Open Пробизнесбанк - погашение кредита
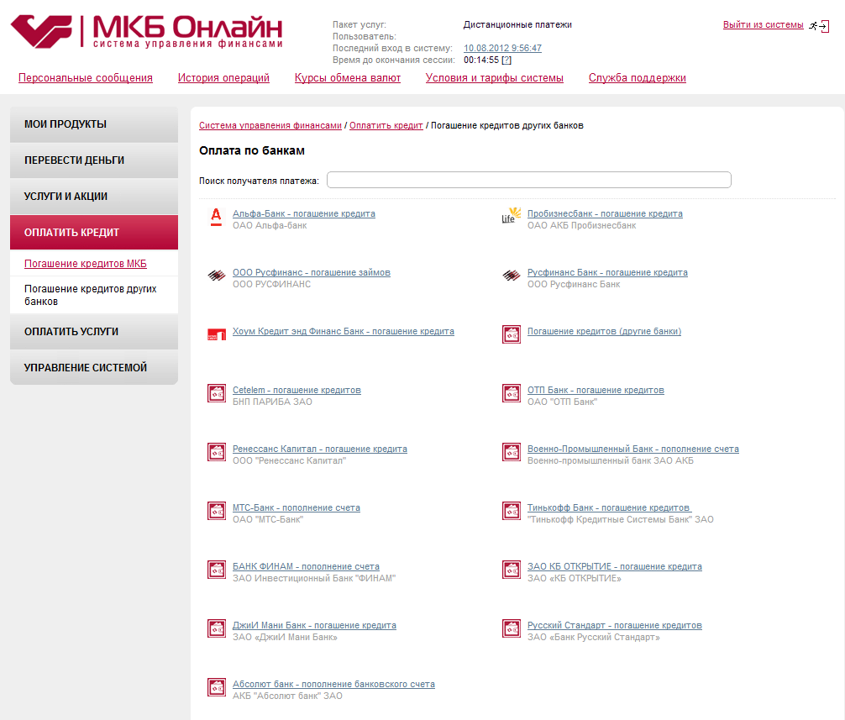 (x=605, y=213)
